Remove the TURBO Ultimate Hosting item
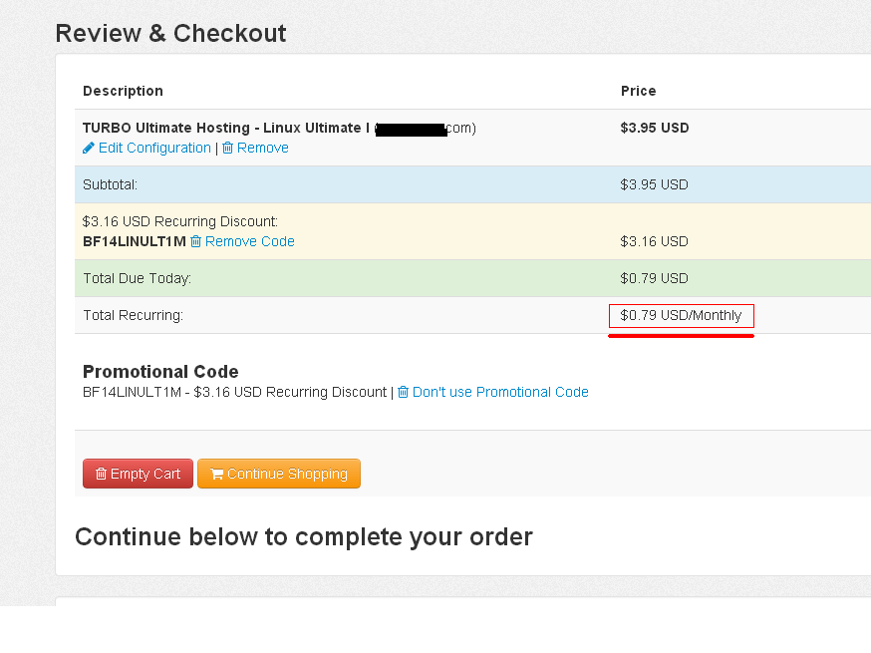Screen dimensions: 871x653 pyautogui.click(x=263, y=148)
